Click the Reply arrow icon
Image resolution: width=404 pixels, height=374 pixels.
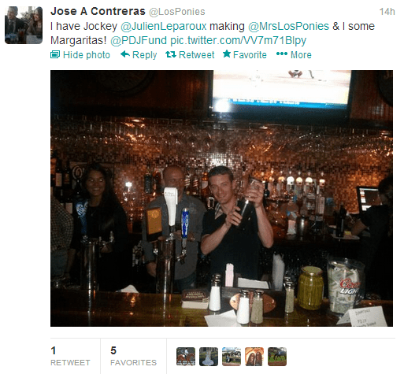(x=125, y=54)
